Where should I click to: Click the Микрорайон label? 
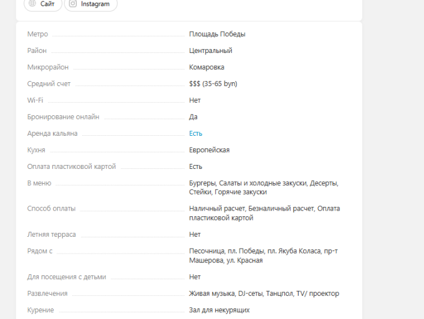point(48,67)
